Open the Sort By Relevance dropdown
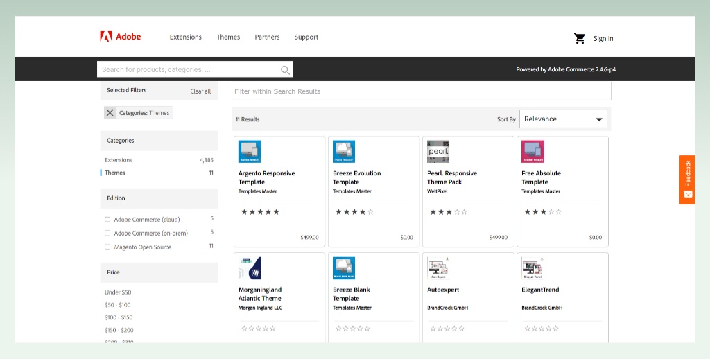The image size is (710, 359). coord(563,119)
